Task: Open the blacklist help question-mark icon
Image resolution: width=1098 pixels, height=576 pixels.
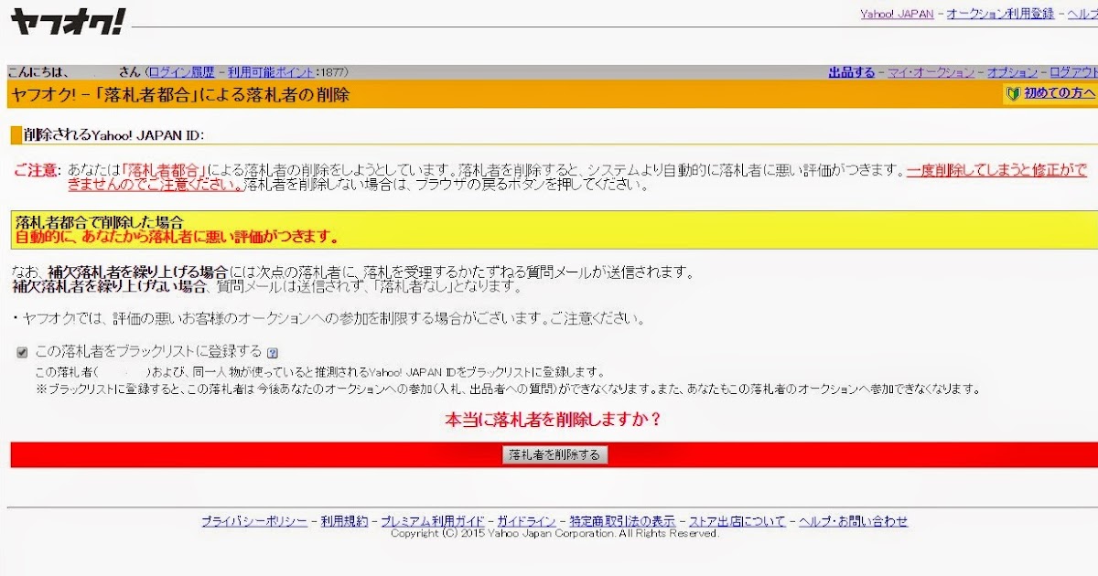Action: point(273,352)
